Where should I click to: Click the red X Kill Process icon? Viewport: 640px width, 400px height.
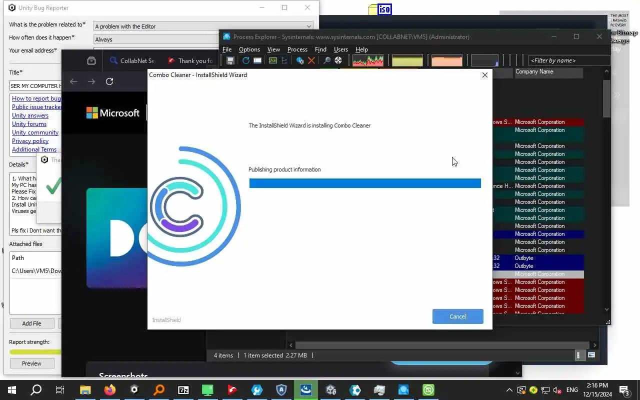coord(311,60)
